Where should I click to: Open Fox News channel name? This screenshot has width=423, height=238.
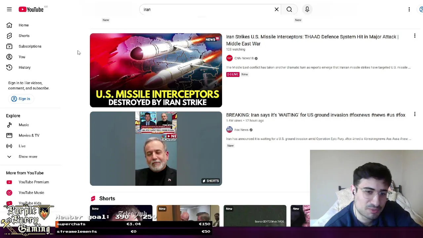(241, 130)
